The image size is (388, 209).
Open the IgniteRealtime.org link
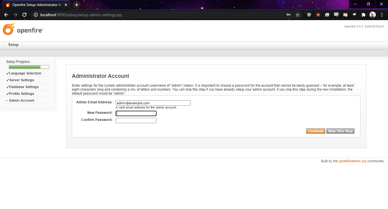tap(352, 161)
